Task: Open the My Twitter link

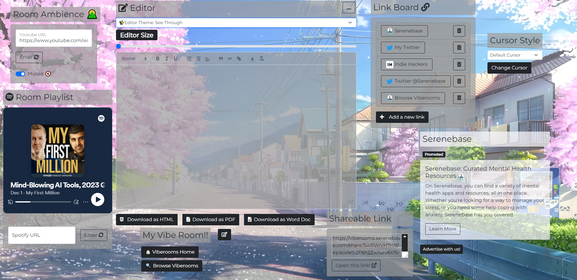Action: click(403, 47)
